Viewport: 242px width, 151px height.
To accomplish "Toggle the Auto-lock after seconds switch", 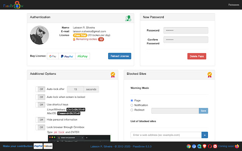I will pyautogui.click(x=40, y=89).
